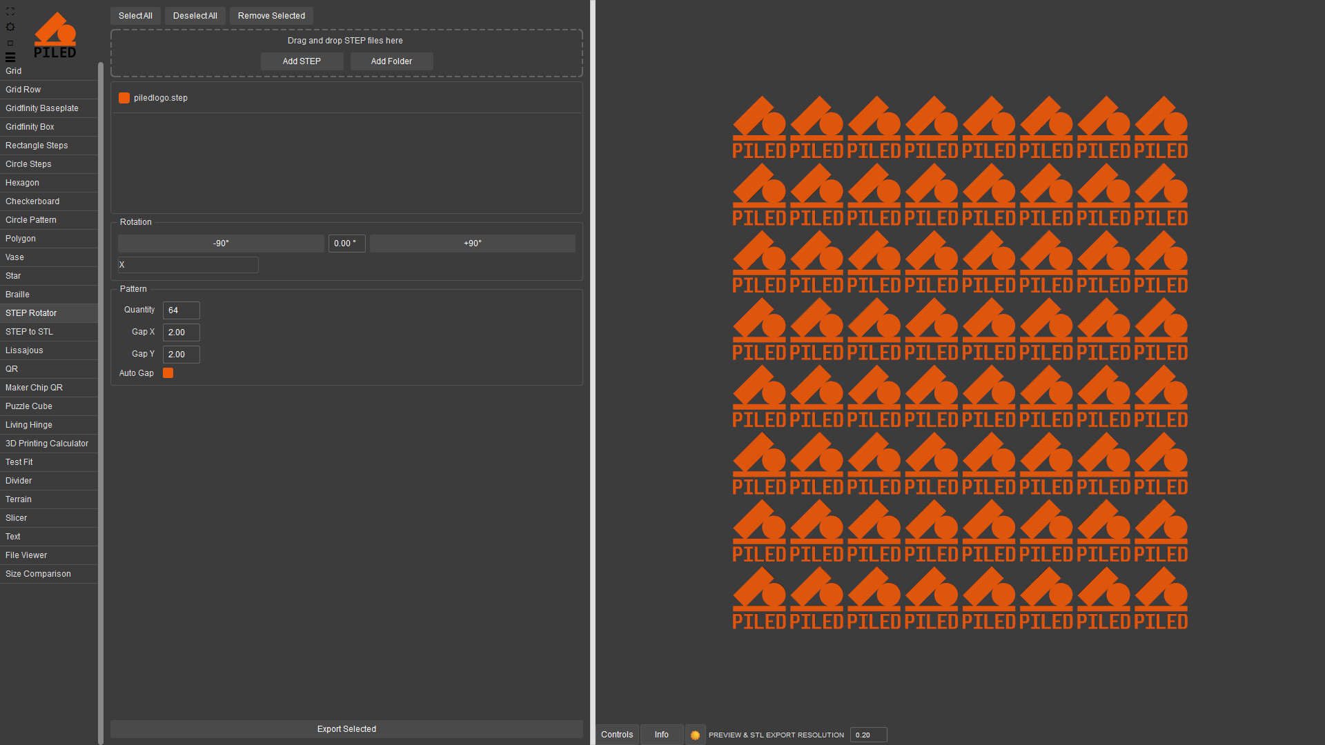
Task: Select Gridfinity Baseplate from the sidebar
Action: point(42,108)
